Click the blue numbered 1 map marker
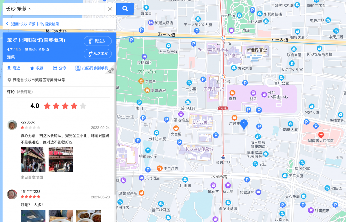Image resolution: width=346 pixels, height=222 pixels. click(x=244, y=125)
